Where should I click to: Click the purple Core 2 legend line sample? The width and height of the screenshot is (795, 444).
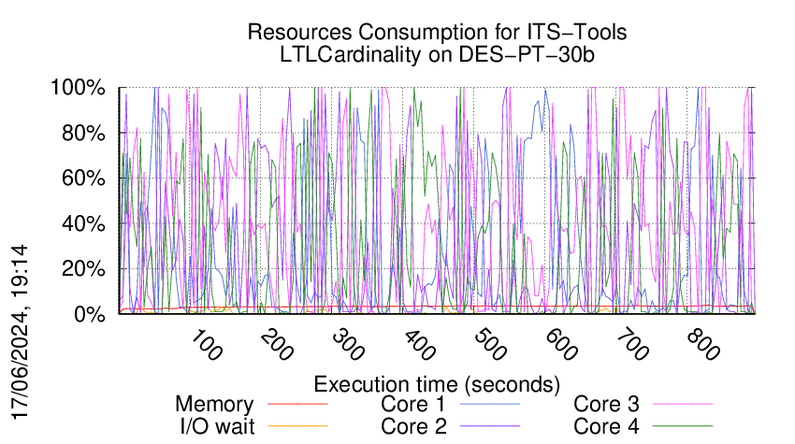point(490,426)
